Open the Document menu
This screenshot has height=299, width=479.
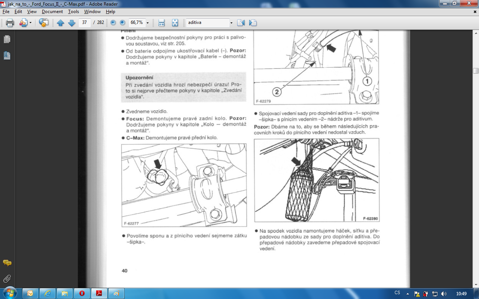pos(52,12)
